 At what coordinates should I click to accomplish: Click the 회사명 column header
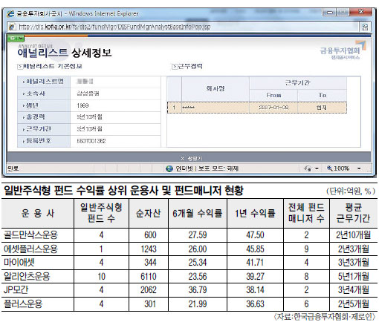tap(216, 89)
